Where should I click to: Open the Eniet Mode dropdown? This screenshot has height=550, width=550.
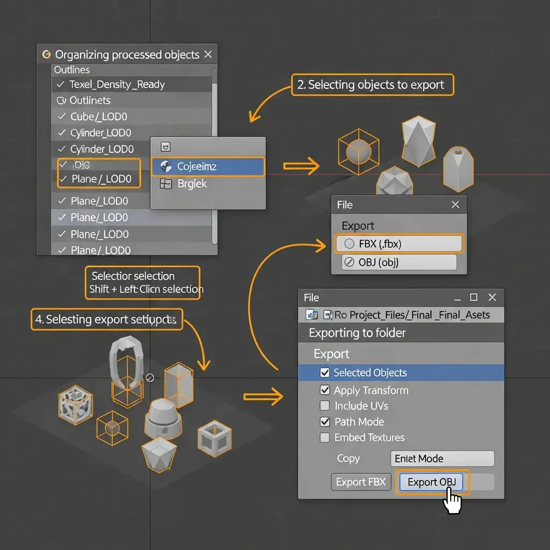[x=442, y=459]
